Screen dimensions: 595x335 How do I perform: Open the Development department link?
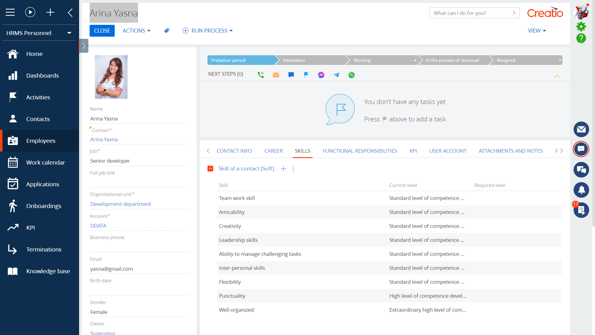[x=120, y=204]
